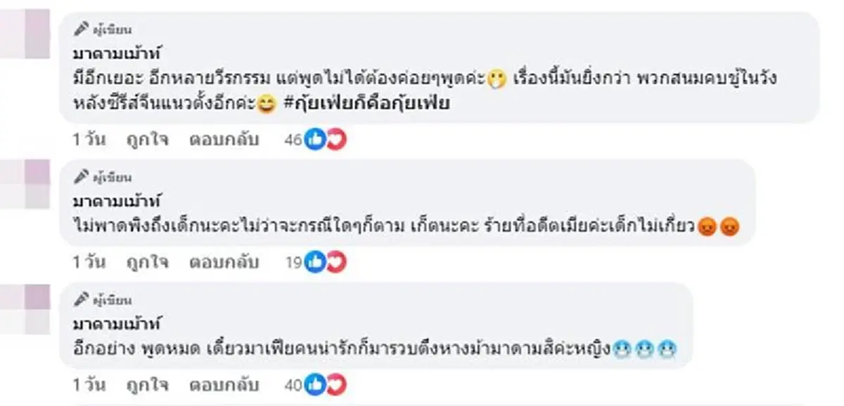Image resolution: width=844 pixels, height=406 pixels.
Task: Click the love reaction icon on second comment
Action: click(336, 263)
